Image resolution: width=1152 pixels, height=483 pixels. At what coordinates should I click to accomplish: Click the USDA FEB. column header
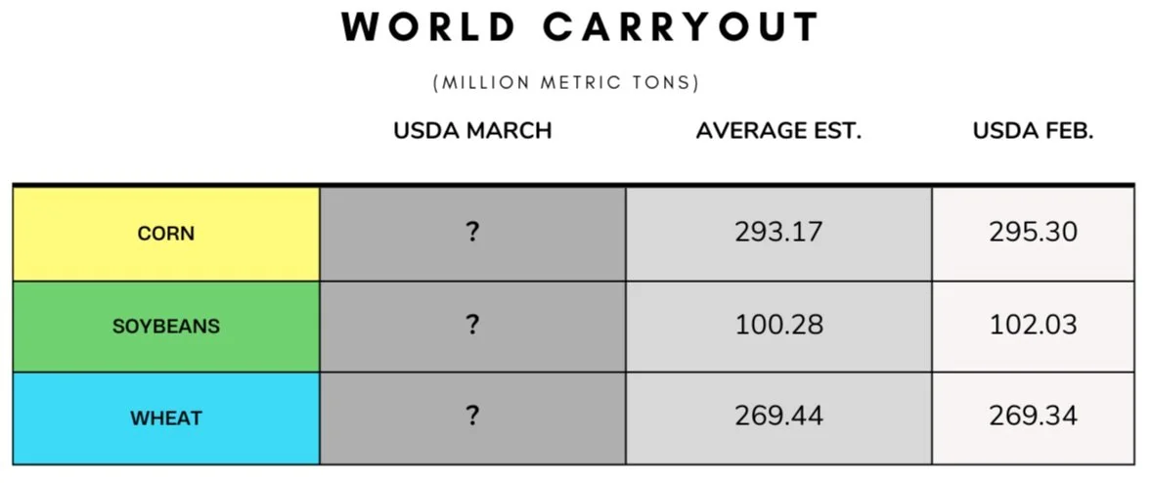click(1033, 131)
